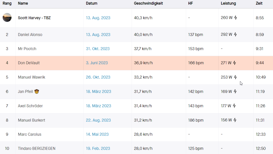Click power meter icon next to 253 W
273x154 pixels.
pos(235,77)
